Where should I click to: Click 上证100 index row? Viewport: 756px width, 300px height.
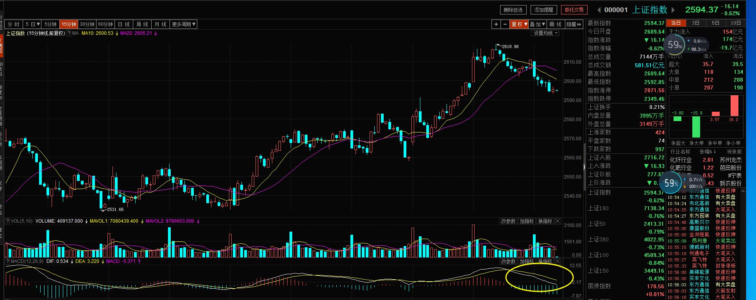pyautogui.click(x=626, y=259)
